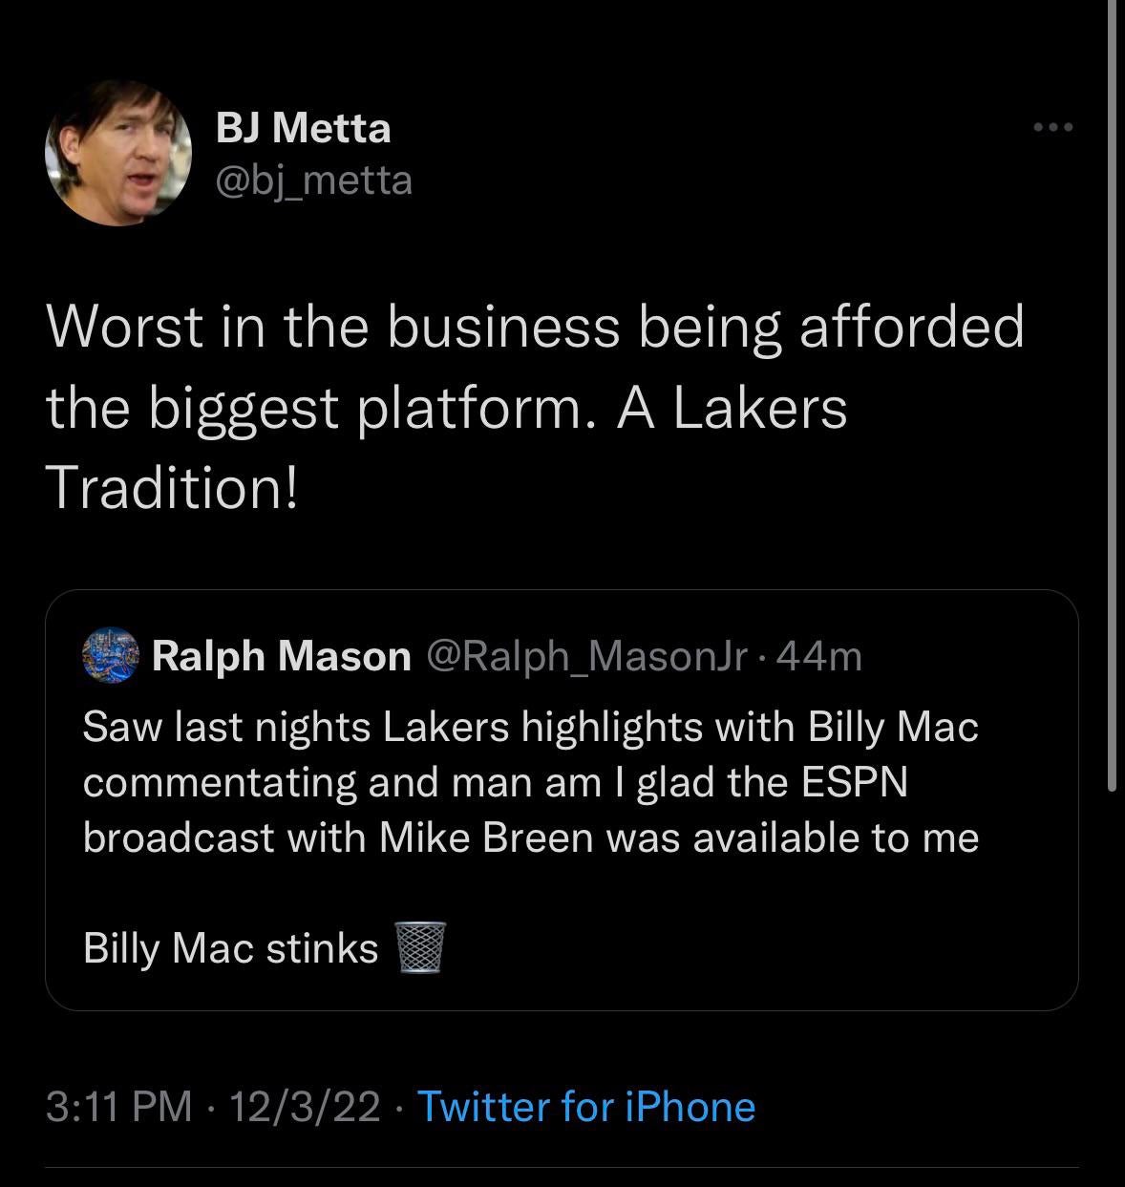Click the word "Tradition!" in the tweet
The width and height of the screenshot is (1125, 1187).
tap(173, 487)
